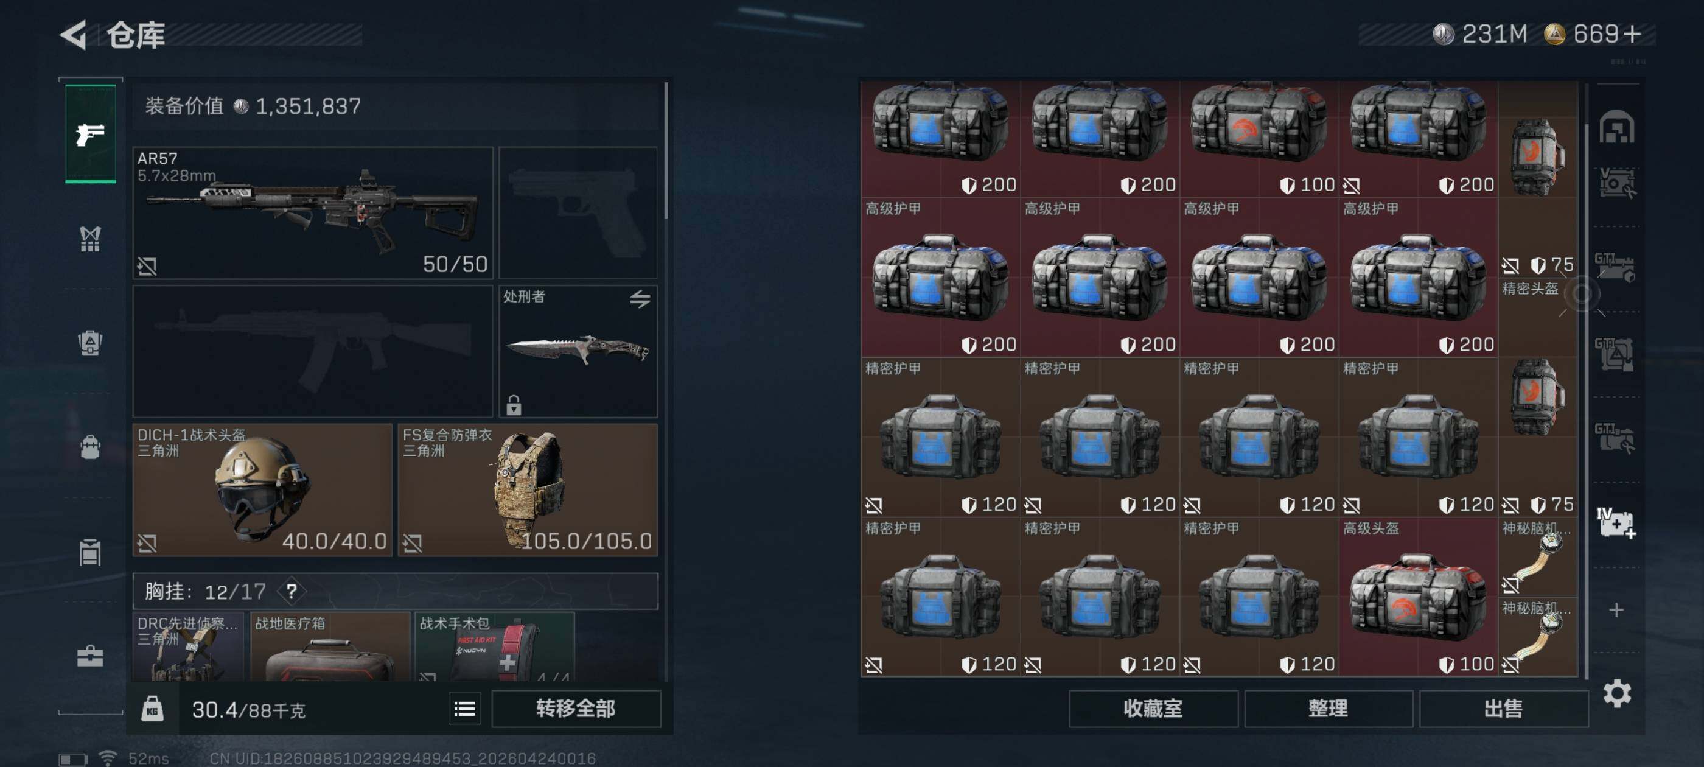Click the 出售 sell button
1704x767 pixels.
pyautogui.click(x=1503, y=708)
